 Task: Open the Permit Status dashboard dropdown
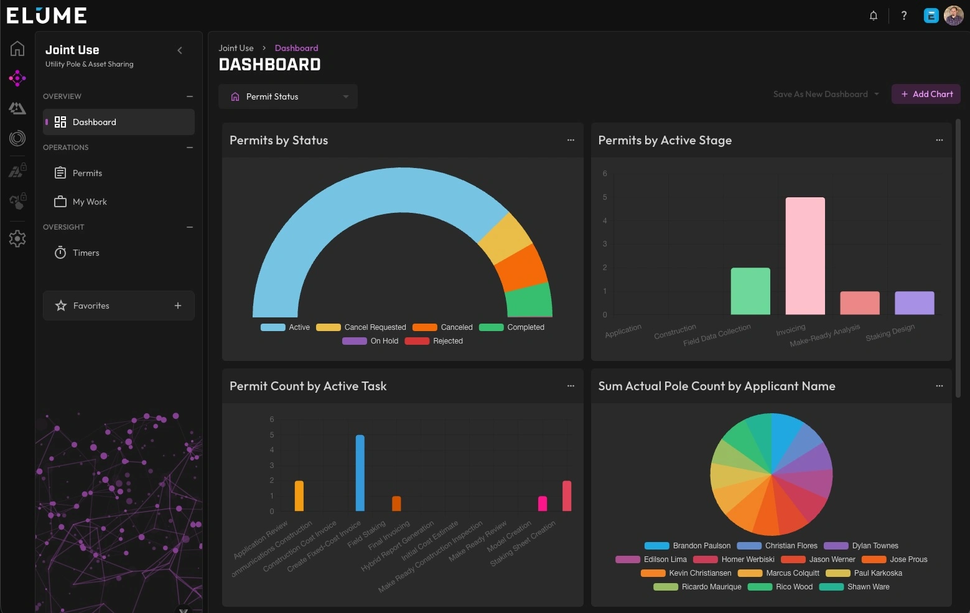pyautogui.click(x=288, y=96)
